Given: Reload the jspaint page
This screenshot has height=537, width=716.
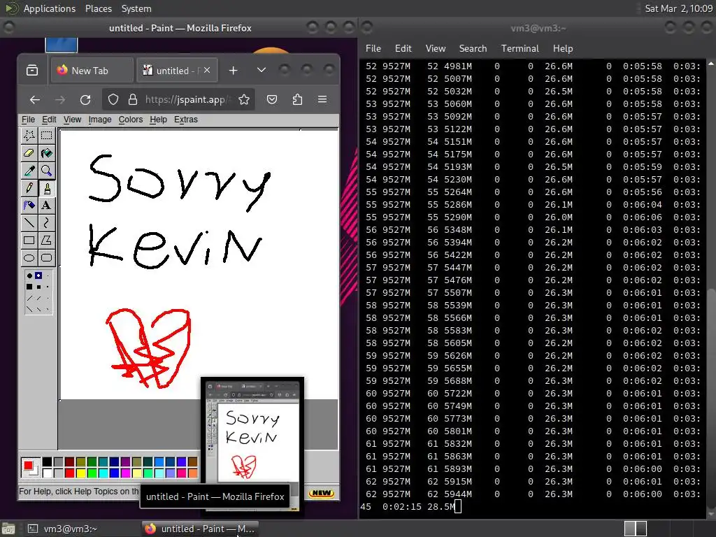Looking at the screenshot, I should 85,99.
